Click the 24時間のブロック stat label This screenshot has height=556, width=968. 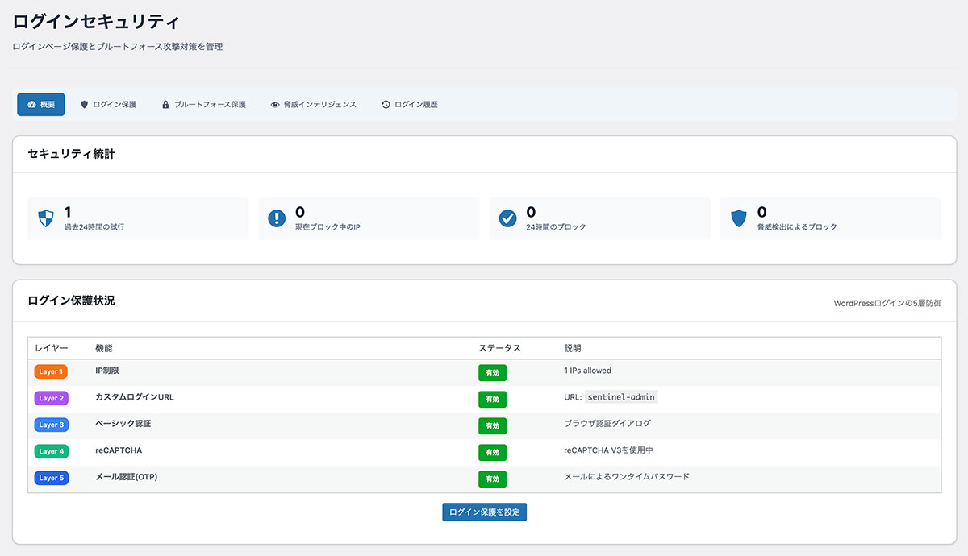click(556, 227)
